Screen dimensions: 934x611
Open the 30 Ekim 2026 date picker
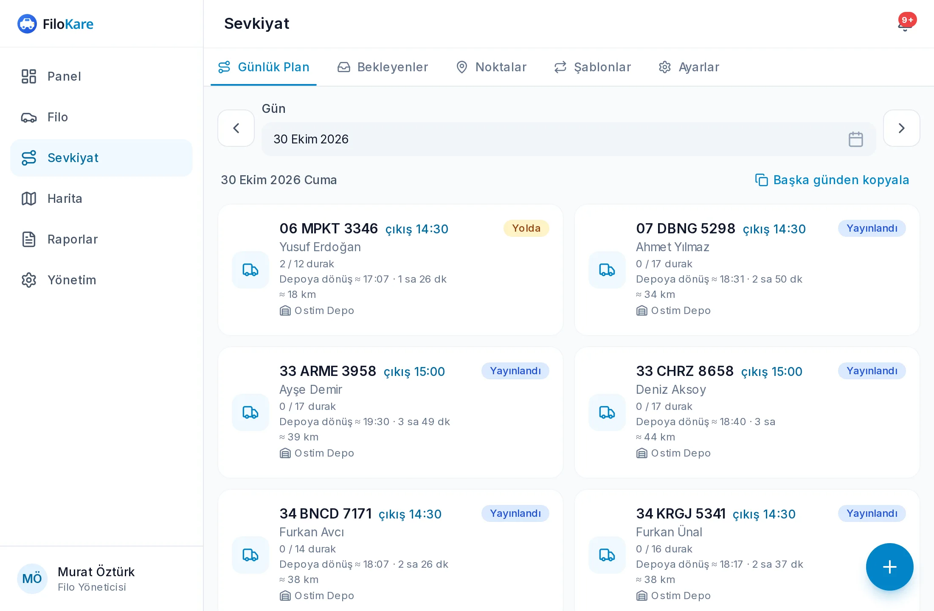568,139
